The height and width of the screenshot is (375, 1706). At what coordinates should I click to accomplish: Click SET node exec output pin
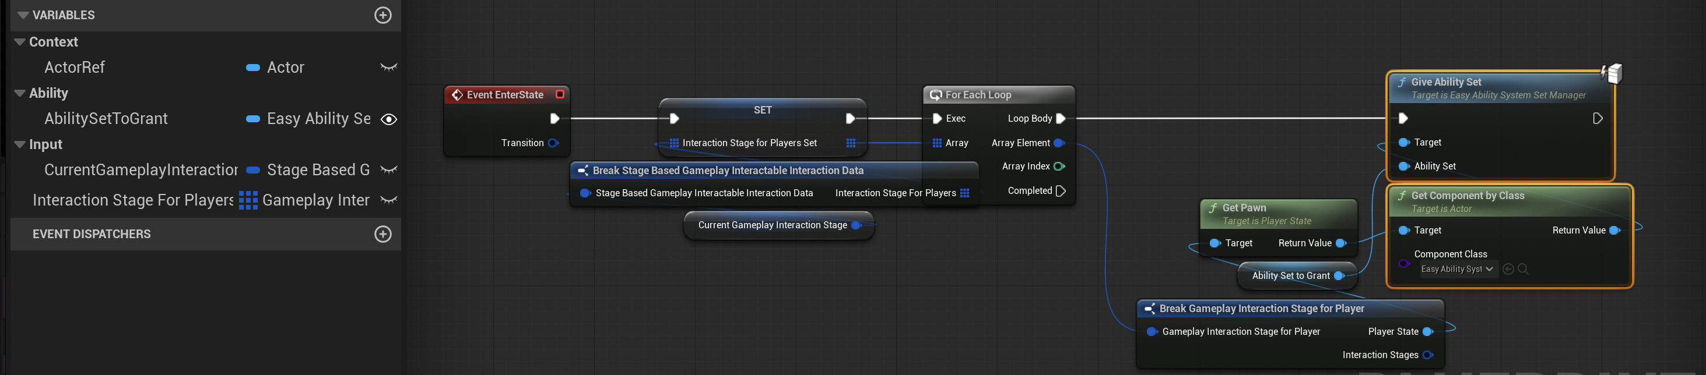850,119
